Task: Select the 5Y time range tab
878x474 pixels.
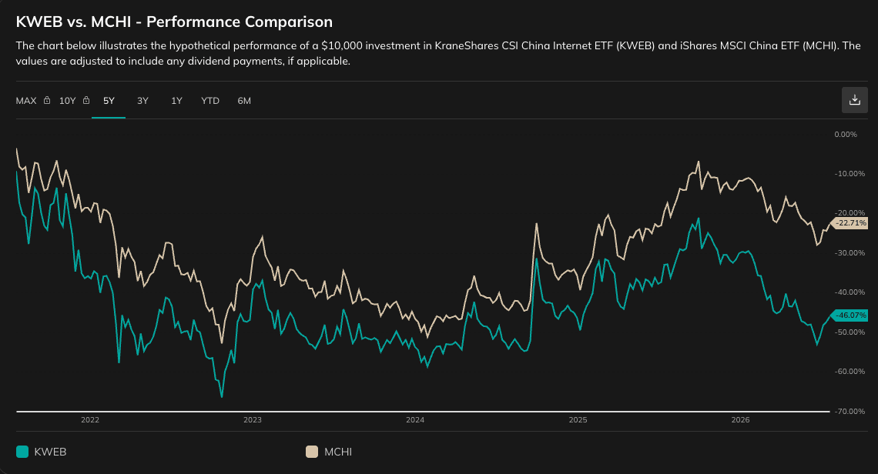Action: [x=109, y=101]
